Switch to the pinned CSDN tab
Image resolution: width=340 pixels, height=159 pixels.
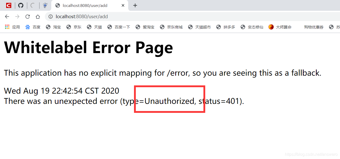(x=9, y=5)
